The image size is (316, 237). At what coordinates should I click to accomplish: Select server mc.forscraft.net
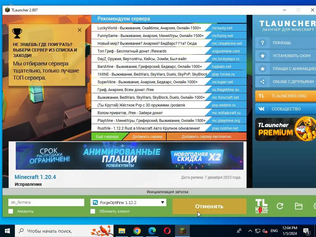(x=169, y=97)
